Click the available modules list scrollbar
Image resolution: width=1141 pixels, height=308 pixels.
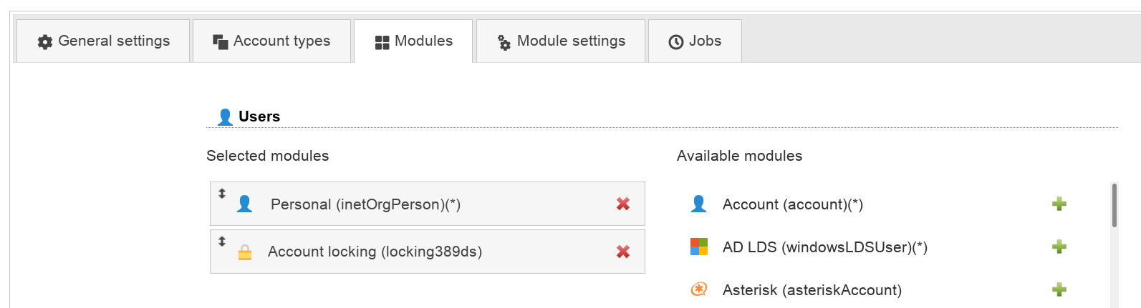click(1114, 206)
